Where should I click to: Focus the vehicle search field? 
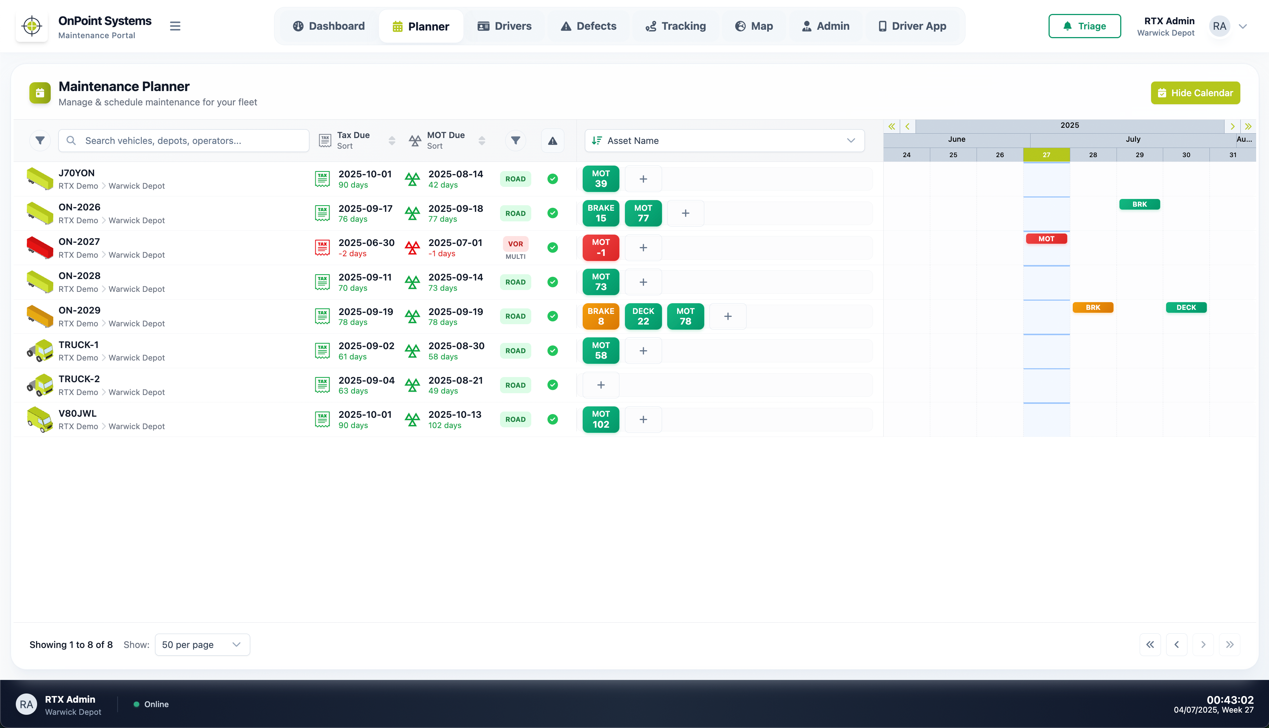[184, 141]
